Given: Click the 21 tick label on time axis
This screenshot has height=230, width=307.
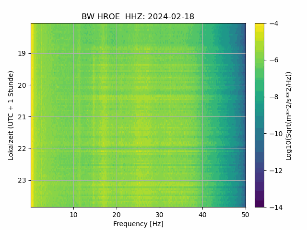Looking at the screenshot, I should 22,117.
